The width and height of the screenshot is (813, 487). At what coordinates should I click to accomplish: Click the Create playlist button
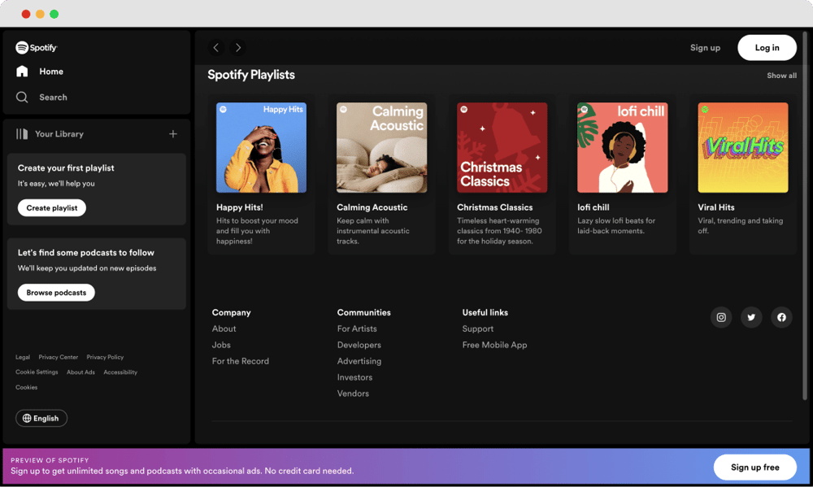pyautogui.click(x=51, y=207)
